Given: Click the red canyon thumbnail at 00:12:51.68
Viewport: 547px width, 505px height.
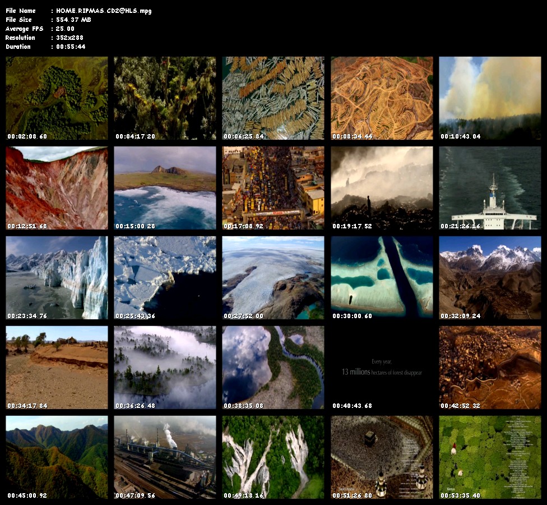Looking at the screenshot, I should pos(57,188).
